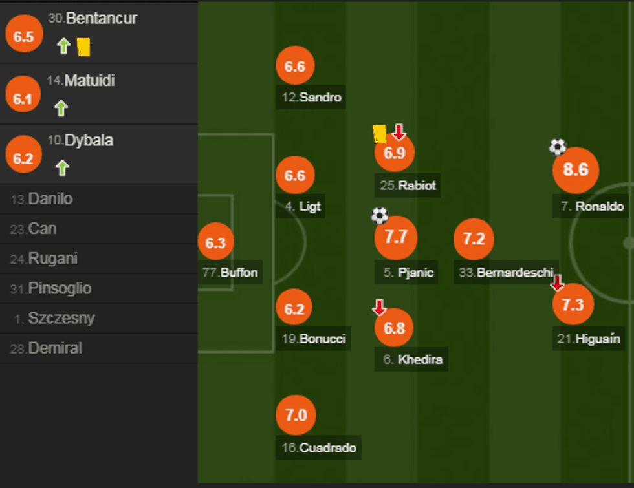The image size is (634, 488).
Task: Select Cuadrado's 7.0 rating badge
Action: pos(296,416)
